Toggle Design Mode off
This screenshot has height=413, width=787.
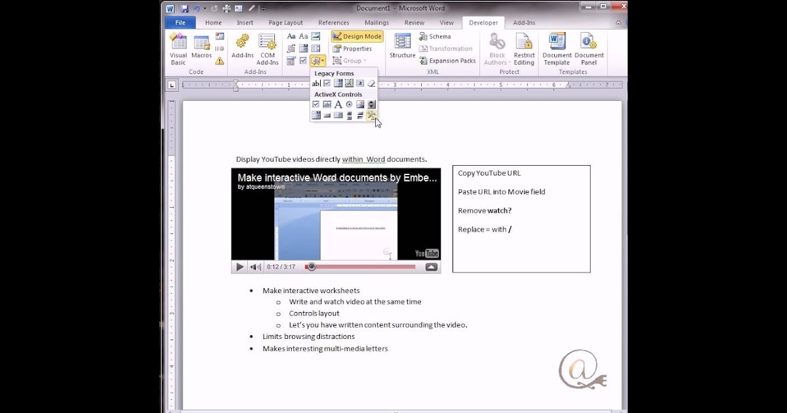(357, 36)
